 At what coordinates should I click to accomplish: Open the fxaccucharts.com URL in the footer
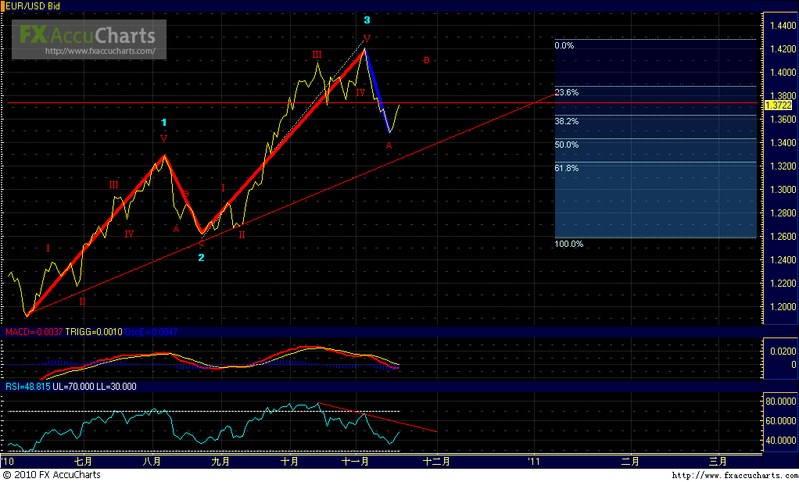coord(734,476)
